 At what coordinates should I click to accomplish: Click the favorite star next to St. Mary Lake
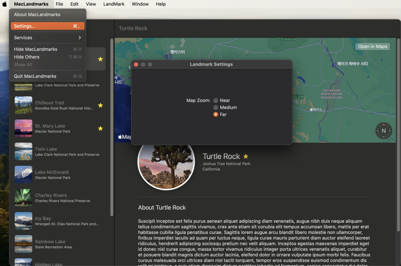(101, 129)
